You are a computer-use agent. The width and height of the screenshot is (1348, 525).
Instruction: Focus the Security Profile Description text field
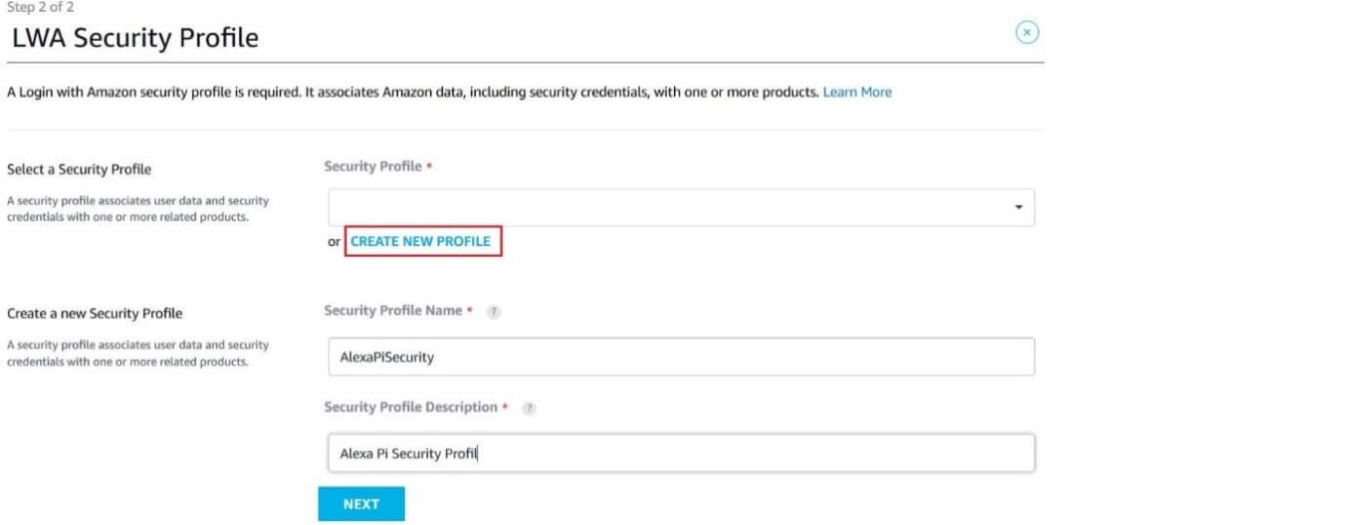681,454
